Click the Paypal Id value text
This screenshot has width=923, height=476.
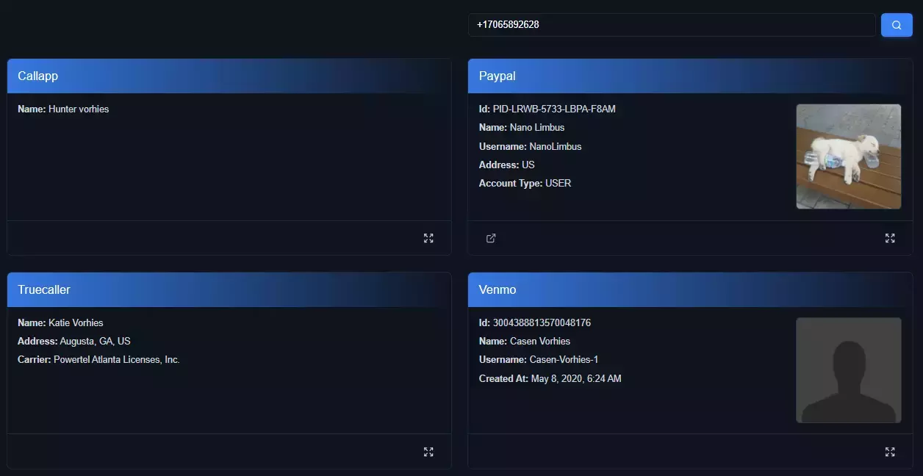(554, 109)
